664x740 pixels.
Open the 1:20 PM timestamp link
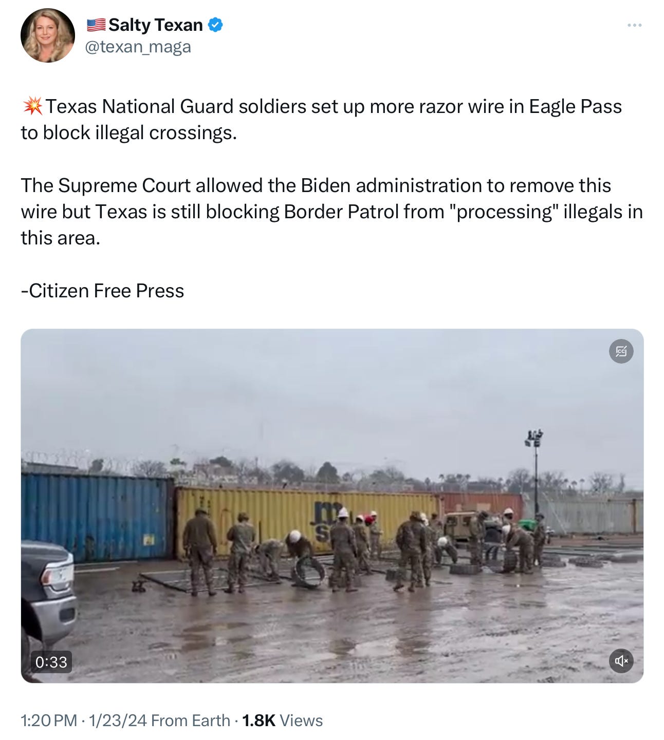(49, 720)
